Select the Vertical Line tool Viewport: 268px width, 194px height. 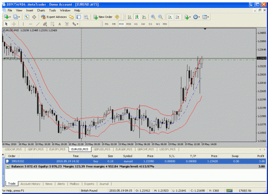tap(23, 24)
